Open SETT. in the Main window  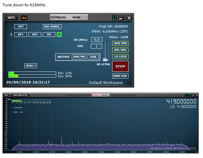11,18
